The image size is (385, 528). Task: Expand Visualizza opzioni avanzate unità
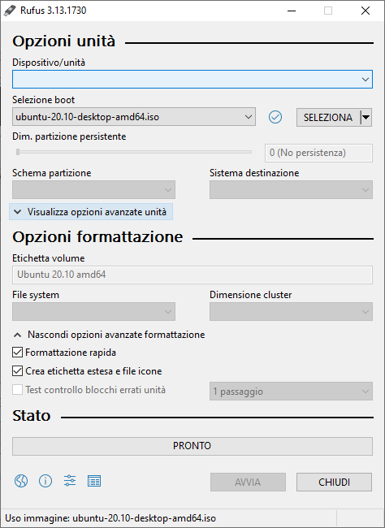pyautogui.click(x=91, y=212)
